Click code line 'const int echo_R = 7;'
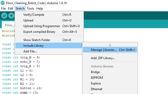Viewport: 168px width, 94px height. click(21, 62)
